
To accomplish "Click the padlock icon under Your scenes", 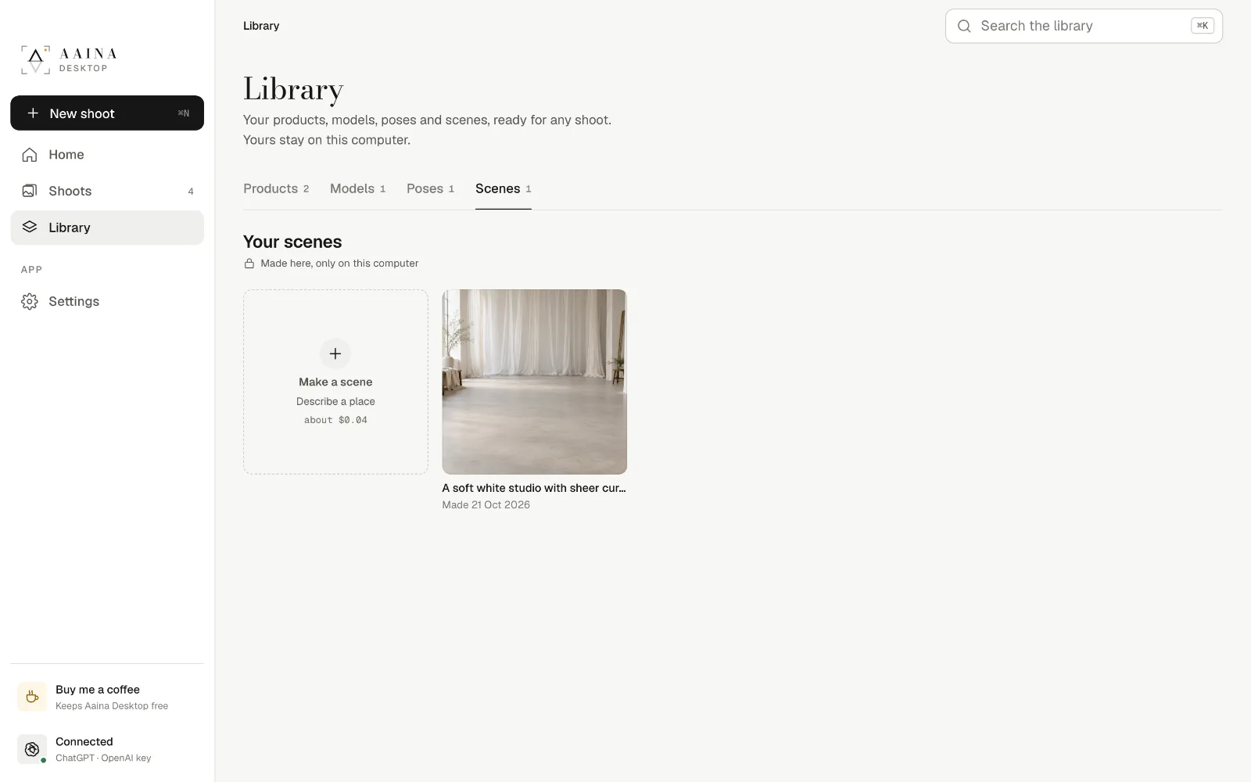I will [249, 264].
